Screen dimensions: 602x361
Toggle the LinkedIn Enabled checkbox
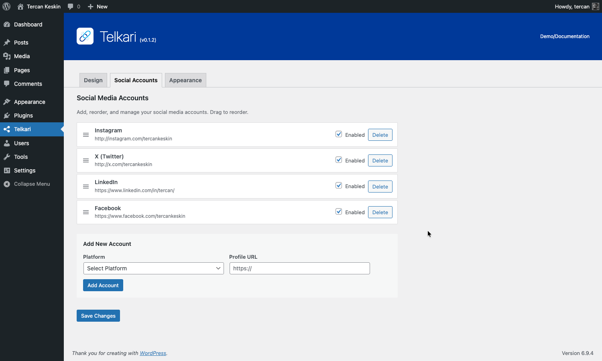coord(339,185)
